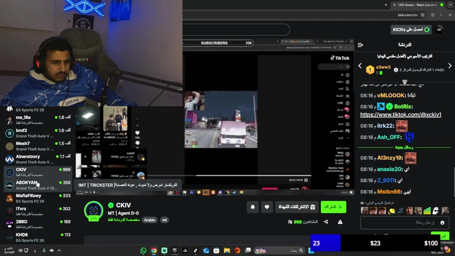Report the stream via the warning triangle icon
This screenshot has height=256, width=455.
tap(340, 222)
